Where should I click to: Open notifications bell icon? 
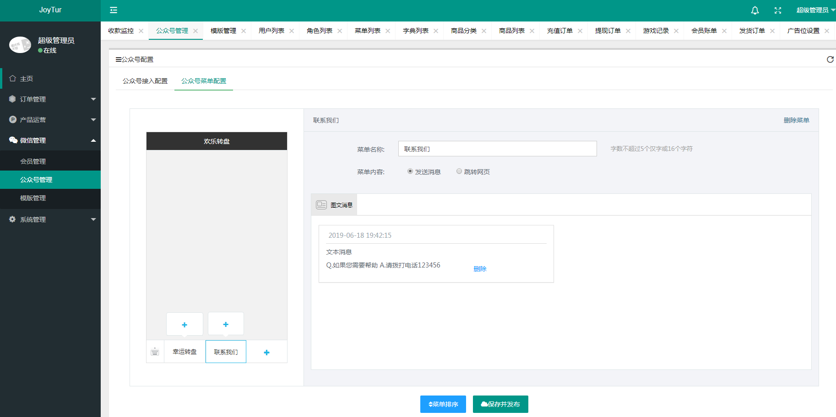tap(755, 10)
